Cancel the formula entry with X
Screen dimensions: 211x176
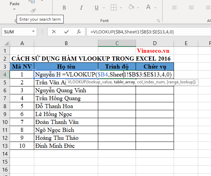point(54,32)
